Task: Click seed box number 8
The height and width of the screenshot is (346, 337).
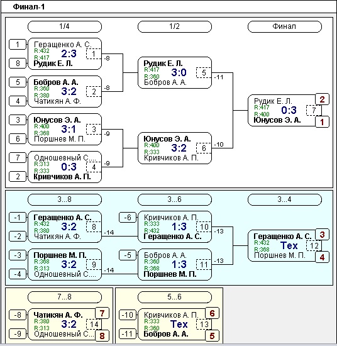Action: click(x=18, y=64)
